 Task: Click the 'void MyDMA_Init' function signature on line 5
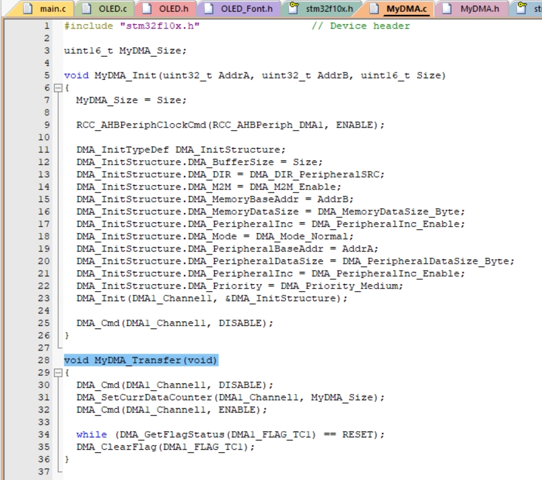tap(255, 76)
